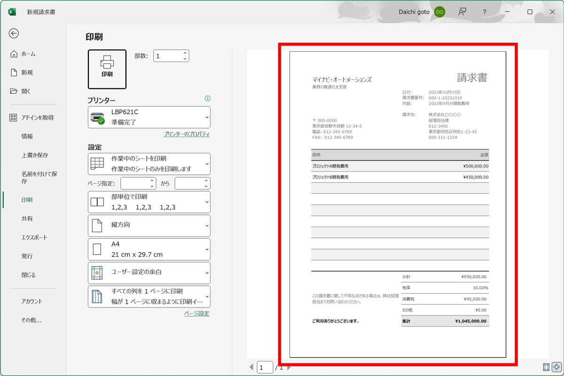Increase the start page spinner

coord(152,180)
